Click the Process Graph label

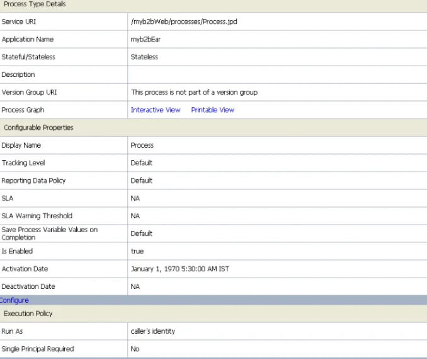23,110
